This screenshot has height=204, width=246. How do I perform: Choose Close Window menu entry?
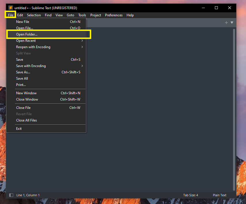[46, 99]
